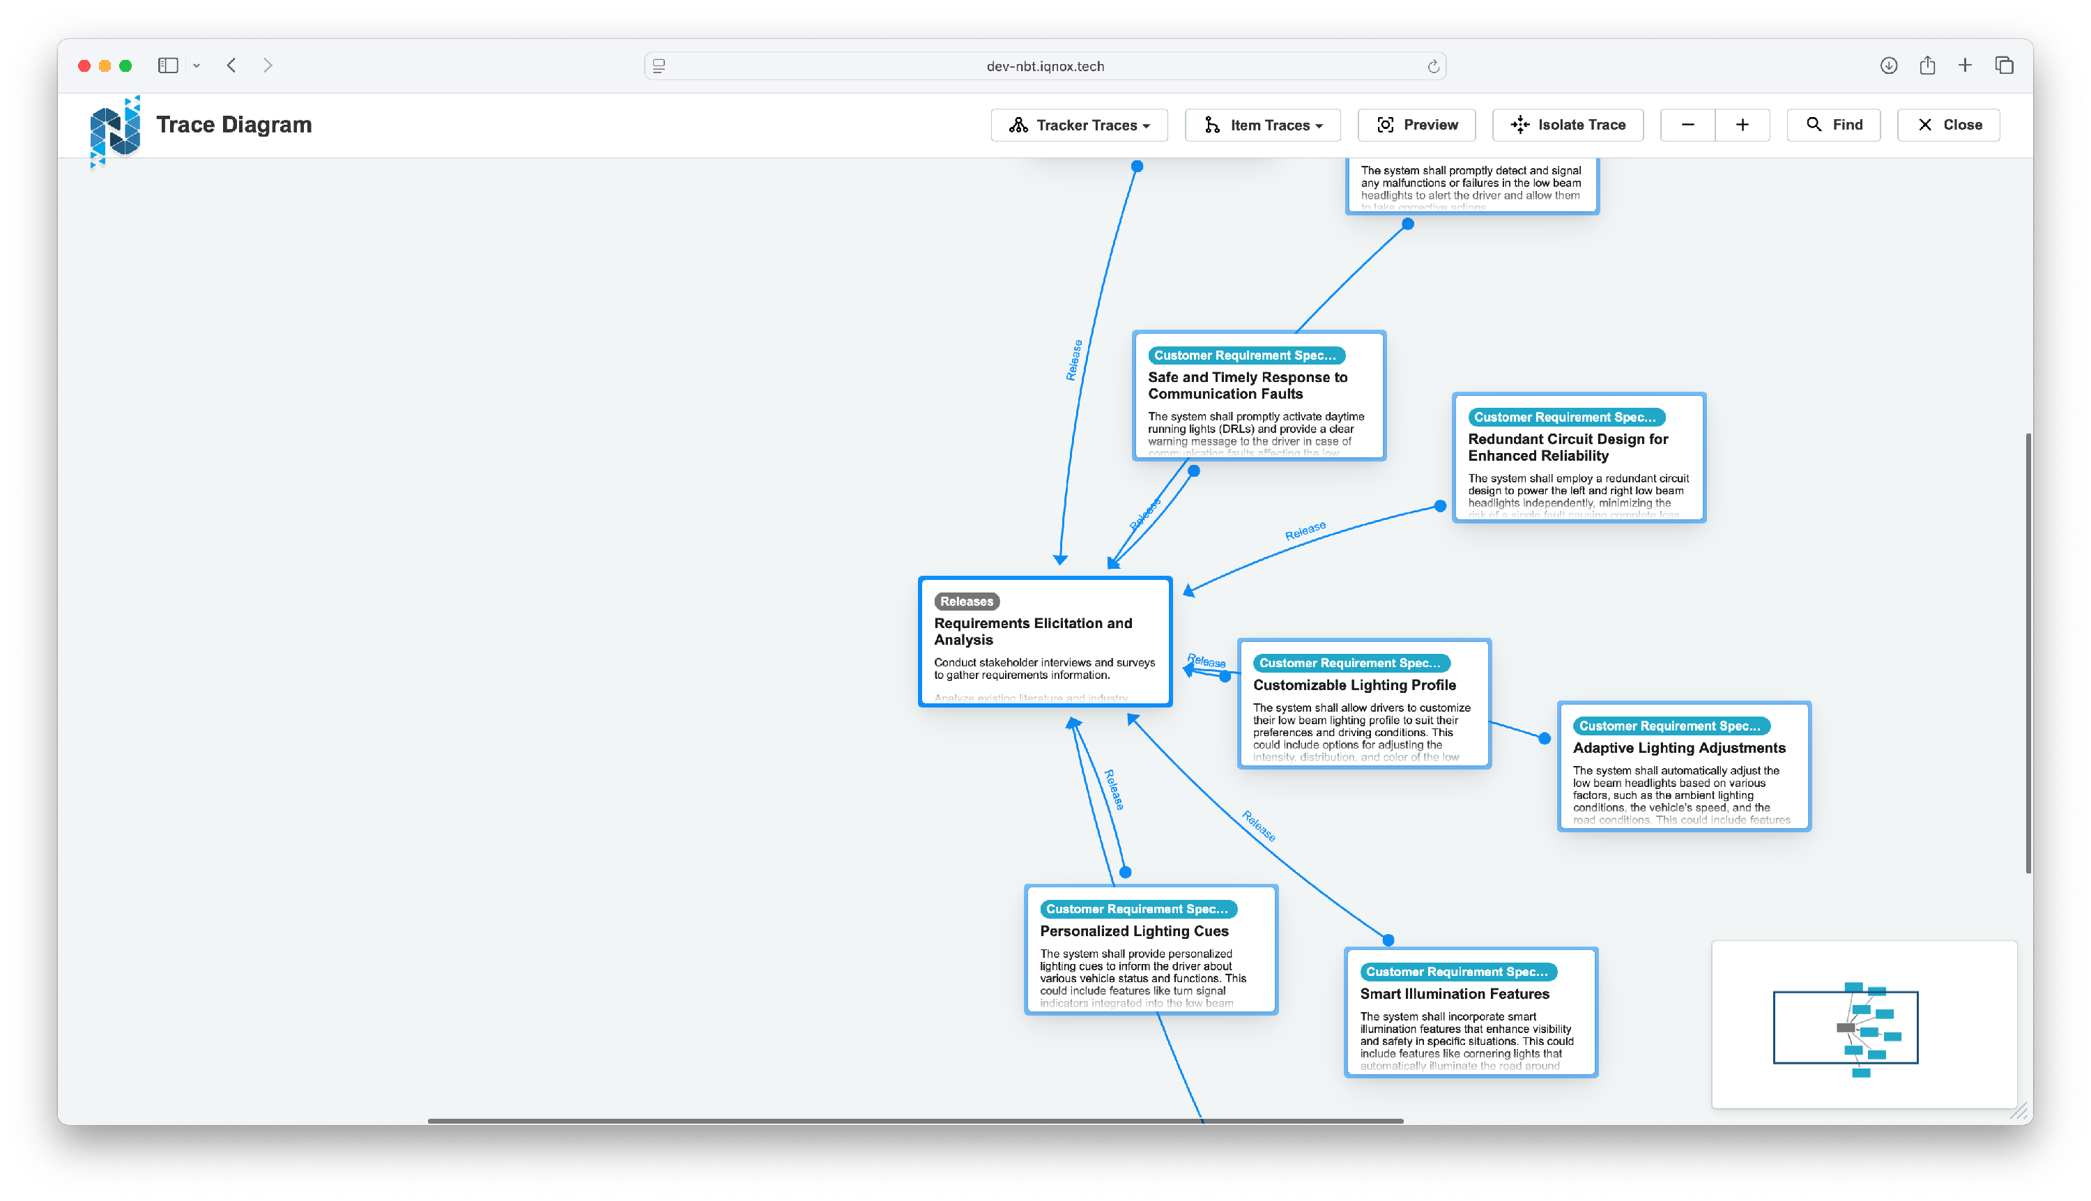Close the Trace Diagram view
This screenshot has width=2091, height=1201.
[1947, 125]
